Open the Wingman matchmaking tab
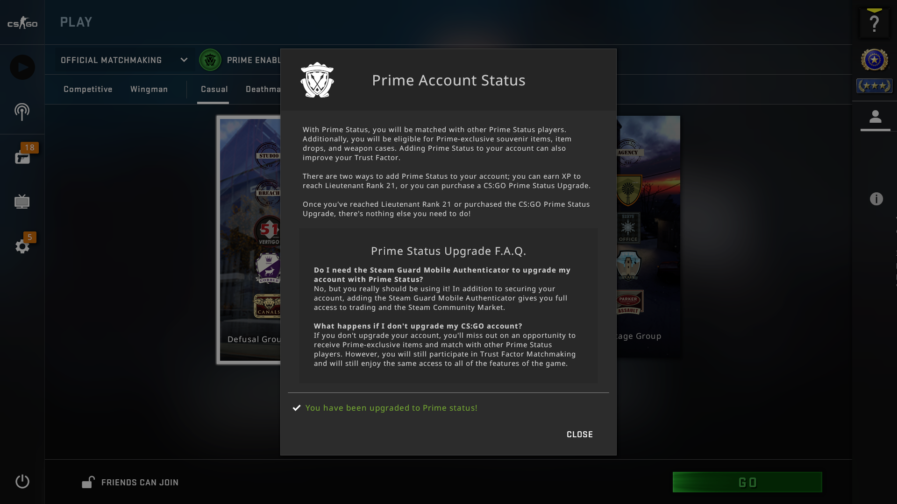This screenshot has height=504, width=897. [149, 89]
